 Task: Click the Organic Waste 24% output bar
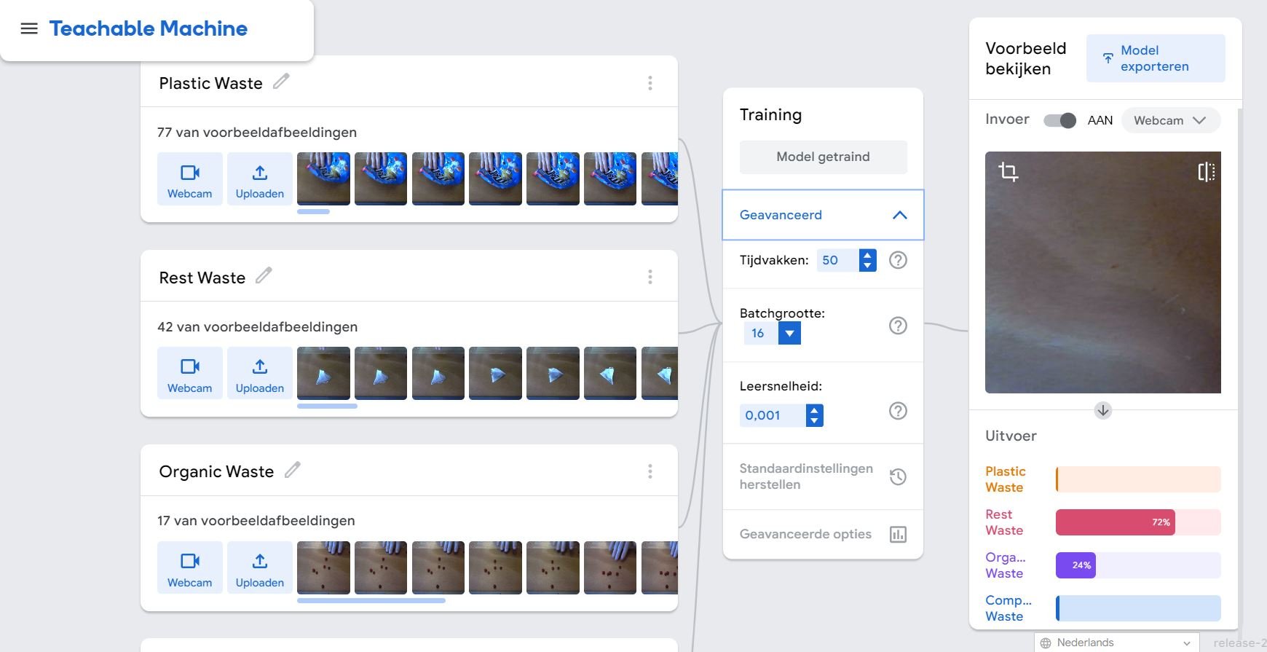pyautogui.click(x=1138, y=565)
